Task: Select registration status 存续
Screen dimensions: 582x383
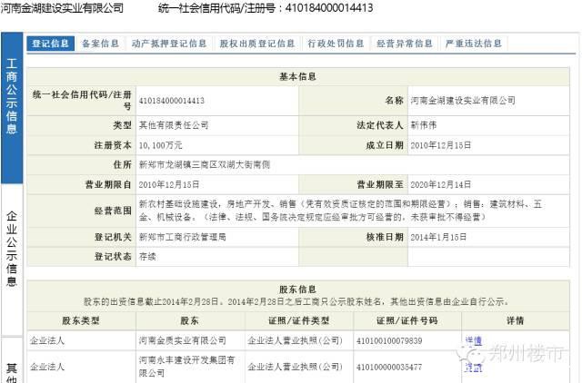Action: pyautogui.click(x=147, y=256)
